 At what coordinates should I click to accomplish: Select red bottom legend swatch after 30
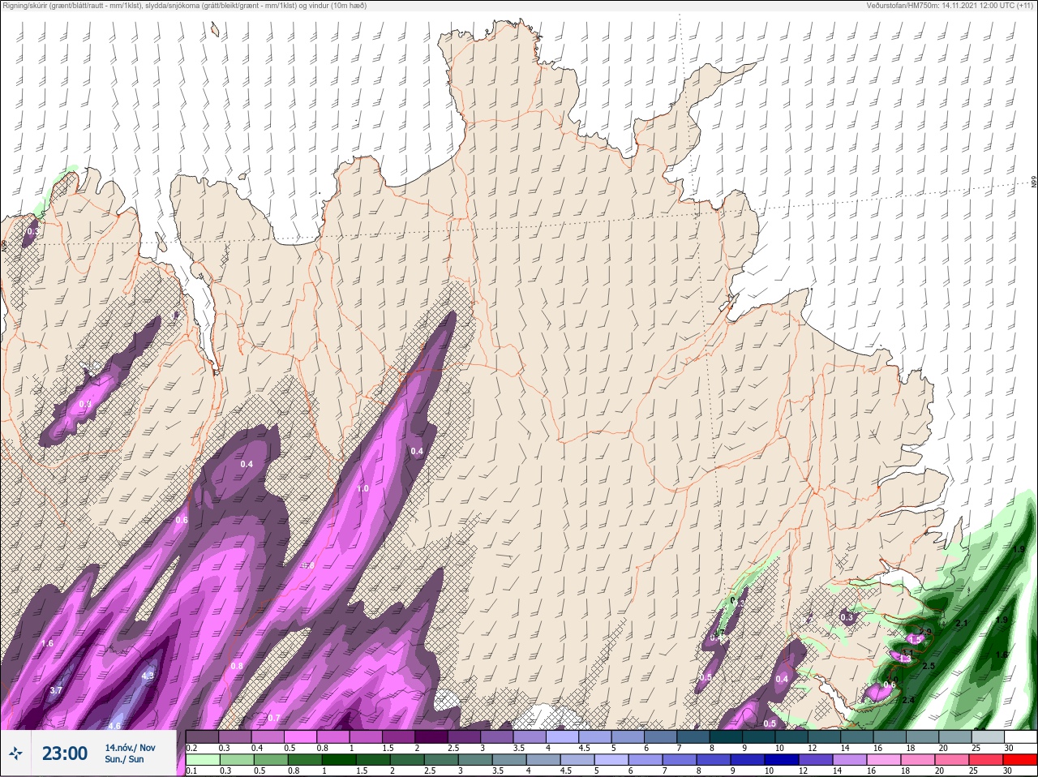pos(1020,760)
